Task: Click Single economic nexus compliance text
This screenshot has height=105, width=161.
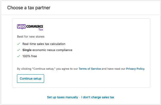Action: [47, 50]
